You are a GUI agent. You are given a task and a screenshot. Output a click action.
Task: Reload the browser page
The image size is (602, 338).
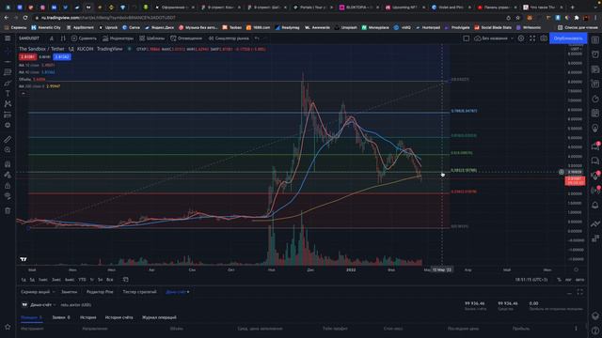pyautogui.click(x=25, y=18)
